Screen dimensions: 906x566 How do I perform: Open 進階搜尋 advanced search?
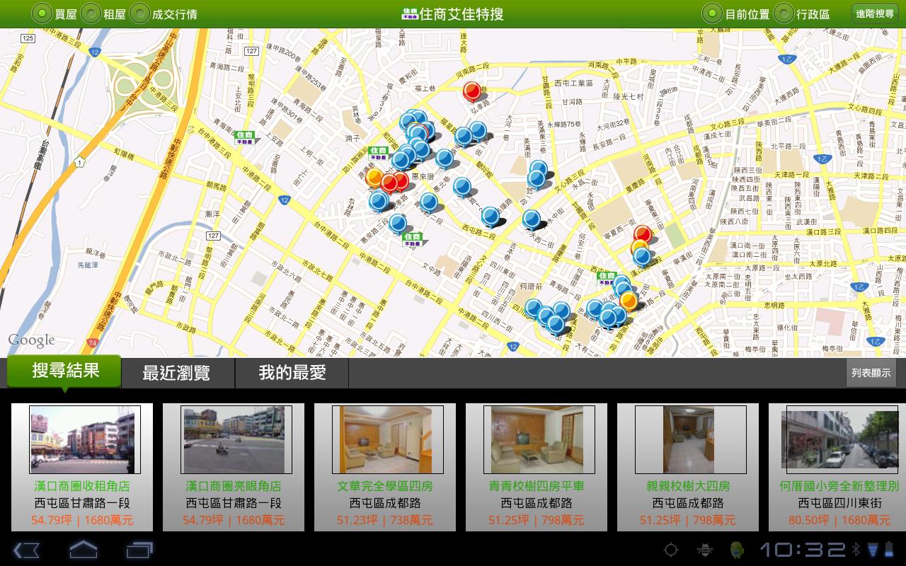point(875,13)
